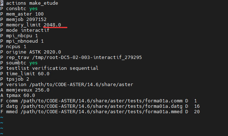Click time_limit value 60.0
Image resolution: width=228 pixels, height=136 pixels.
click(x=44, y=74)
